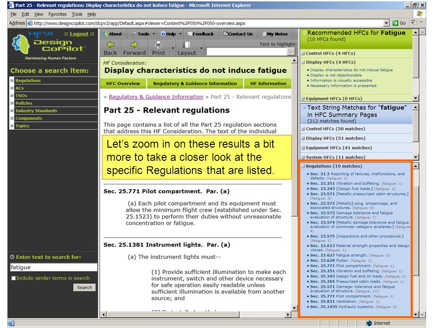This screenshot has height=328, width=437.
Task: Click the Go button next to highlight field
Action: tap(291, 51)
